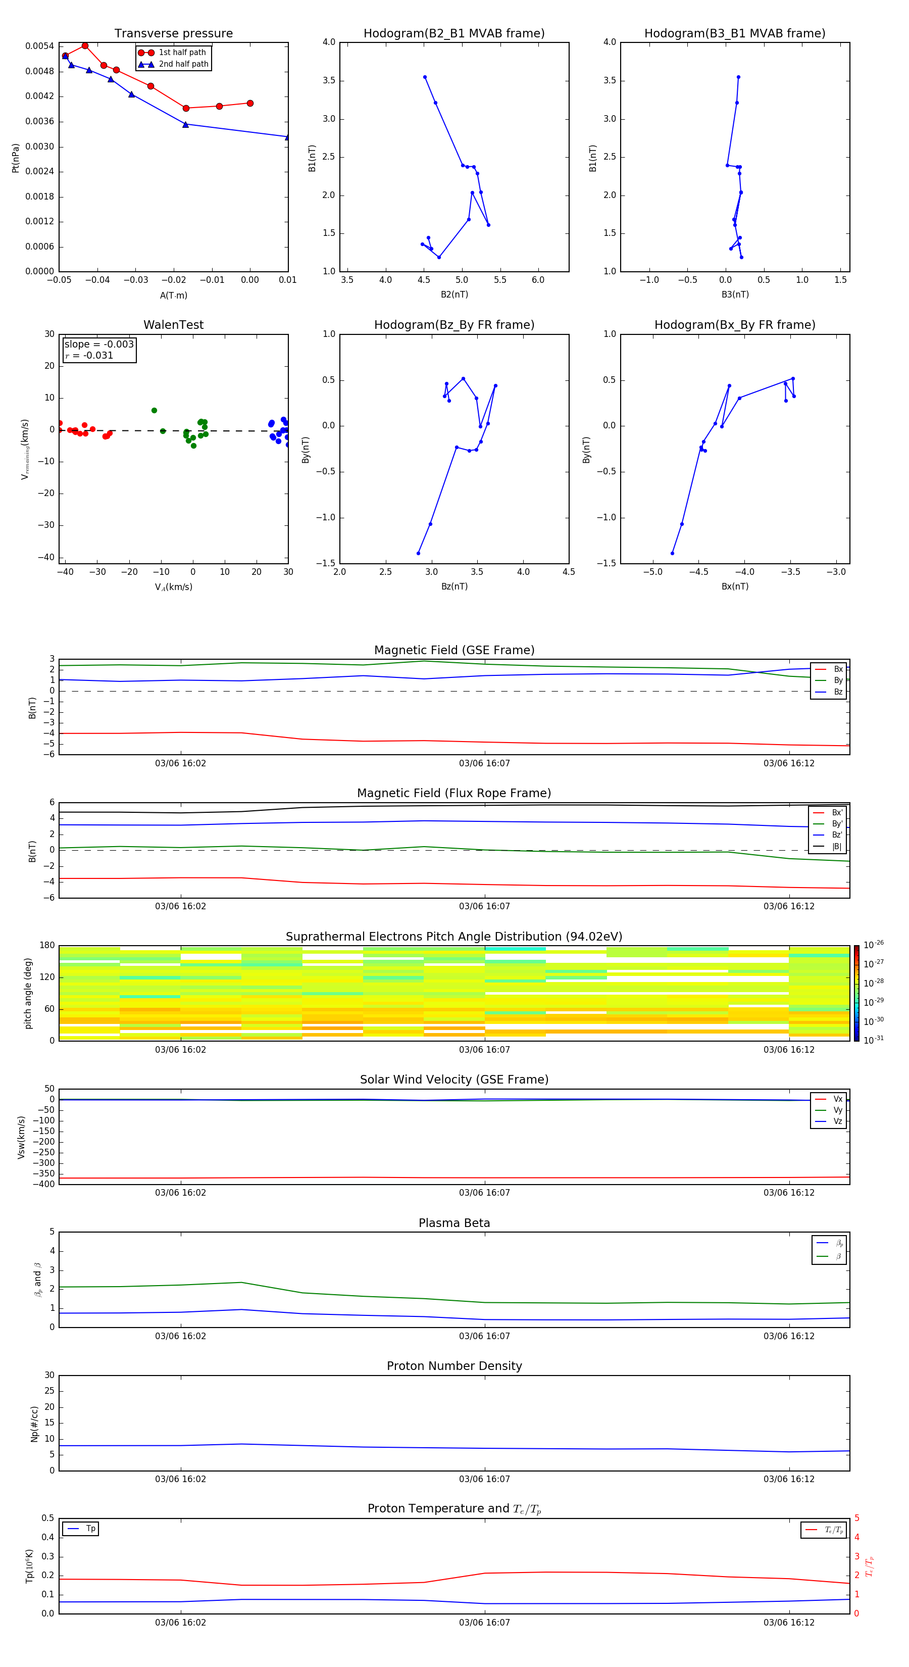Click the Magnetic Field (GSE Frame) title
The image size is (909, 1667).
click(x=454, y=650)
